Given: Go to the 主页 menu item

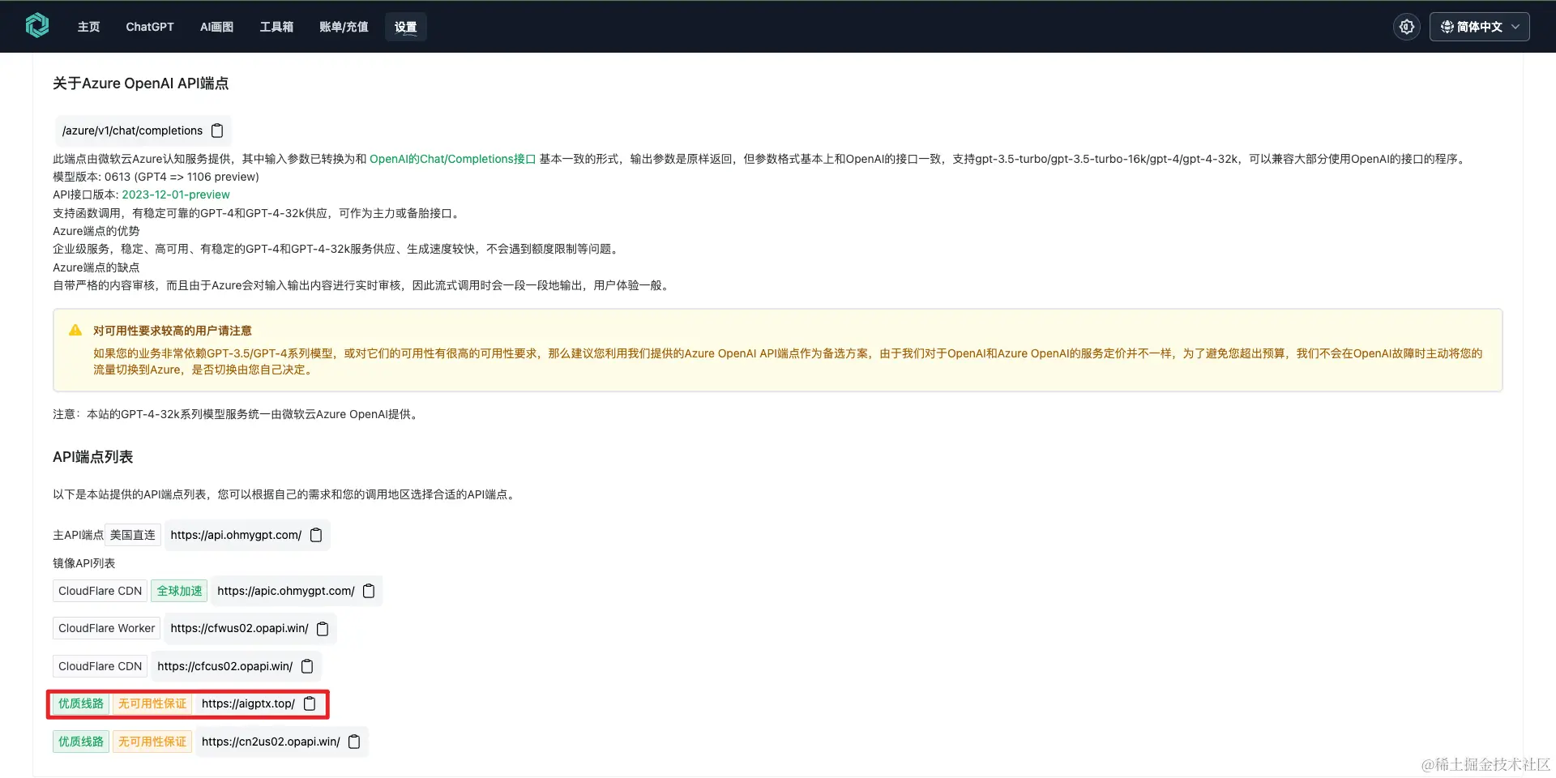Looking at the screenshot, I should click(88, 27).
